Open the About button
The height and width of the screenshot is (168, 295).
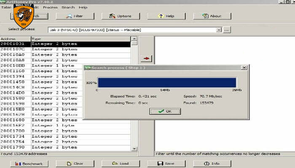(212, 16)
